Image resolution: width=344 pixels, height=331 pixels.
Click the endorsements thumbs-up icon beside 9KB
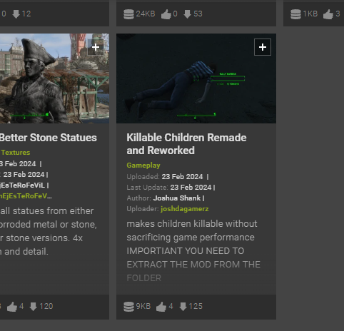pos(161,307)
